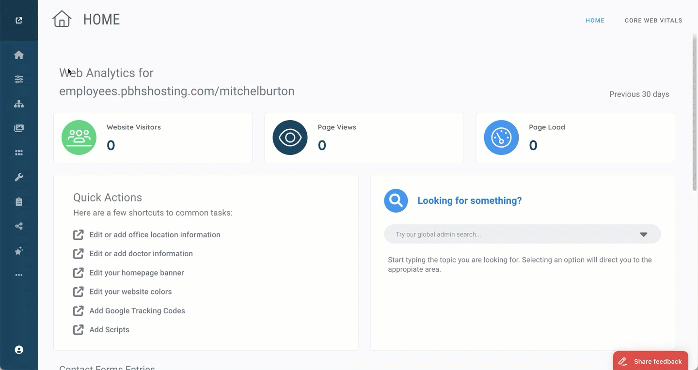Open the user account icon at sidebar bottom
698x370 pixels.
(19, 350)
